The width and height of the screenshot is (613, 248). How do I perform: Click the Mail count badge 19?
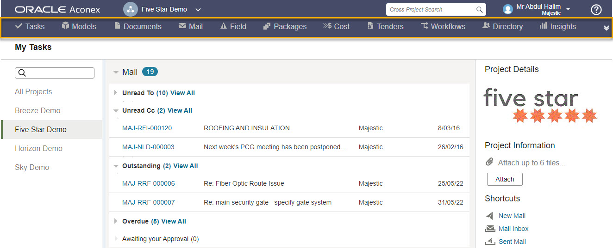click(150, 72)
